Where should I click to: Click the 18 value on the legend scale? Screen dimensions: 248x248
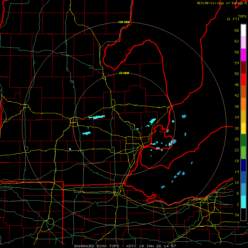(x=237, y=161)
